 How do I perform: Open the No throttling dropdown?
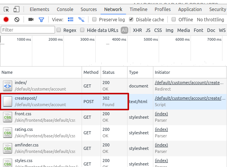pyautogui.click(x=210, y=19)
